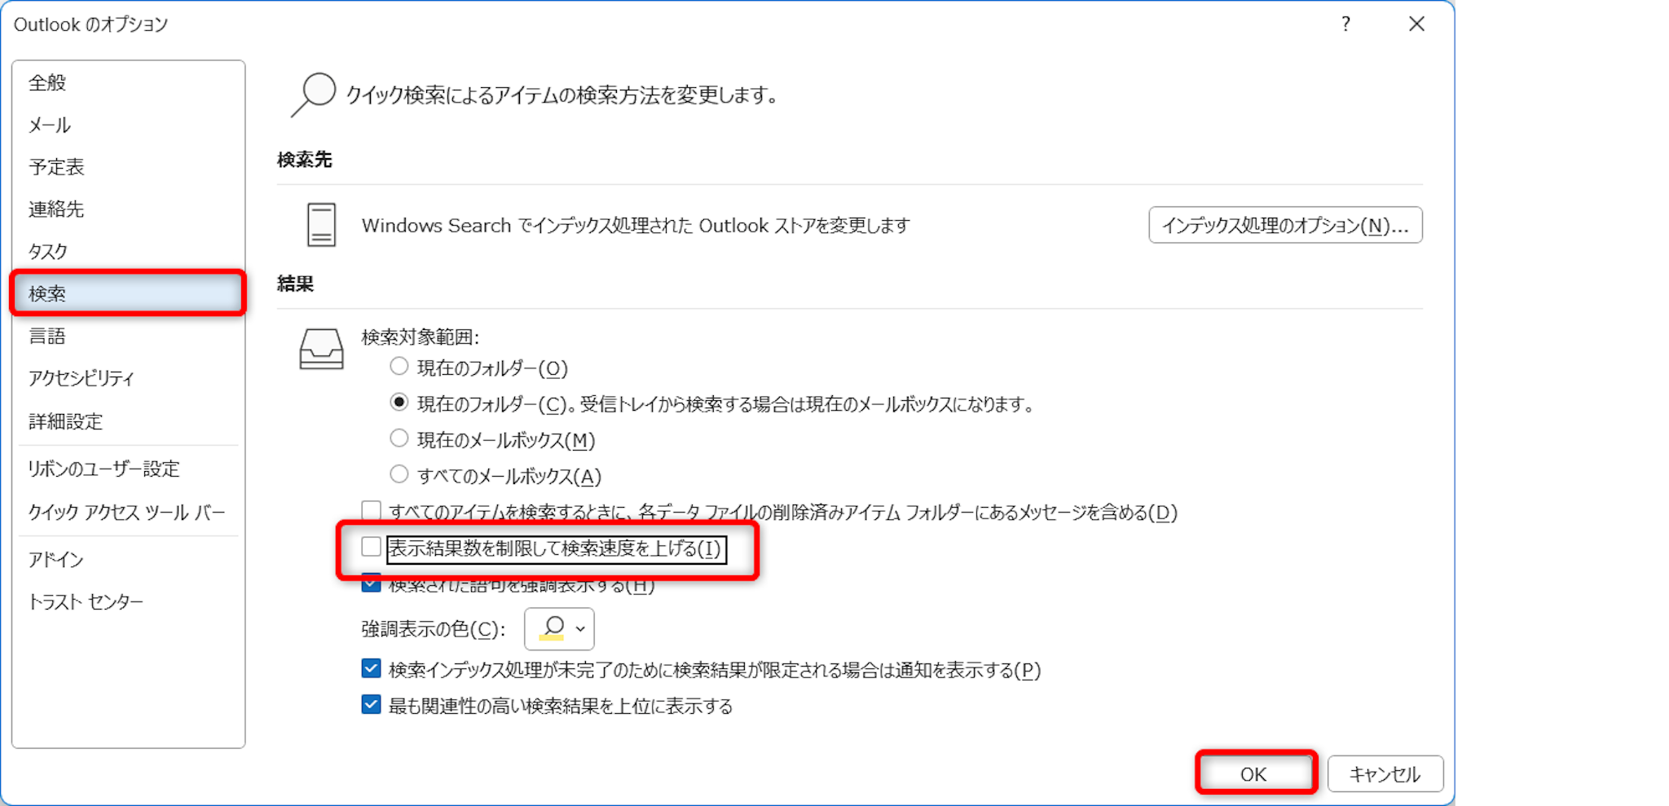The height and width of the screenshot is (806, 1669).
Task: Click the inbox tray results icon
Action: coord(321,349)
